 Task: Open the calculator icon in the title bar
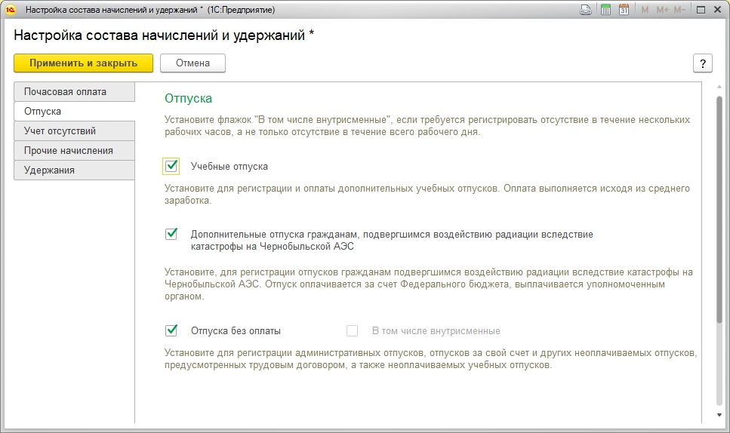605,10
